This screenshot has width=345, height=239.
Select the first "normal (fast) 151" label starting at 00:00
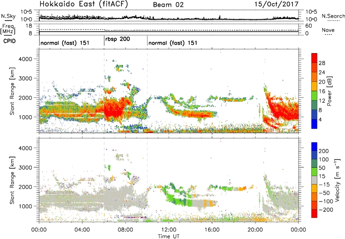click(65, 43)
